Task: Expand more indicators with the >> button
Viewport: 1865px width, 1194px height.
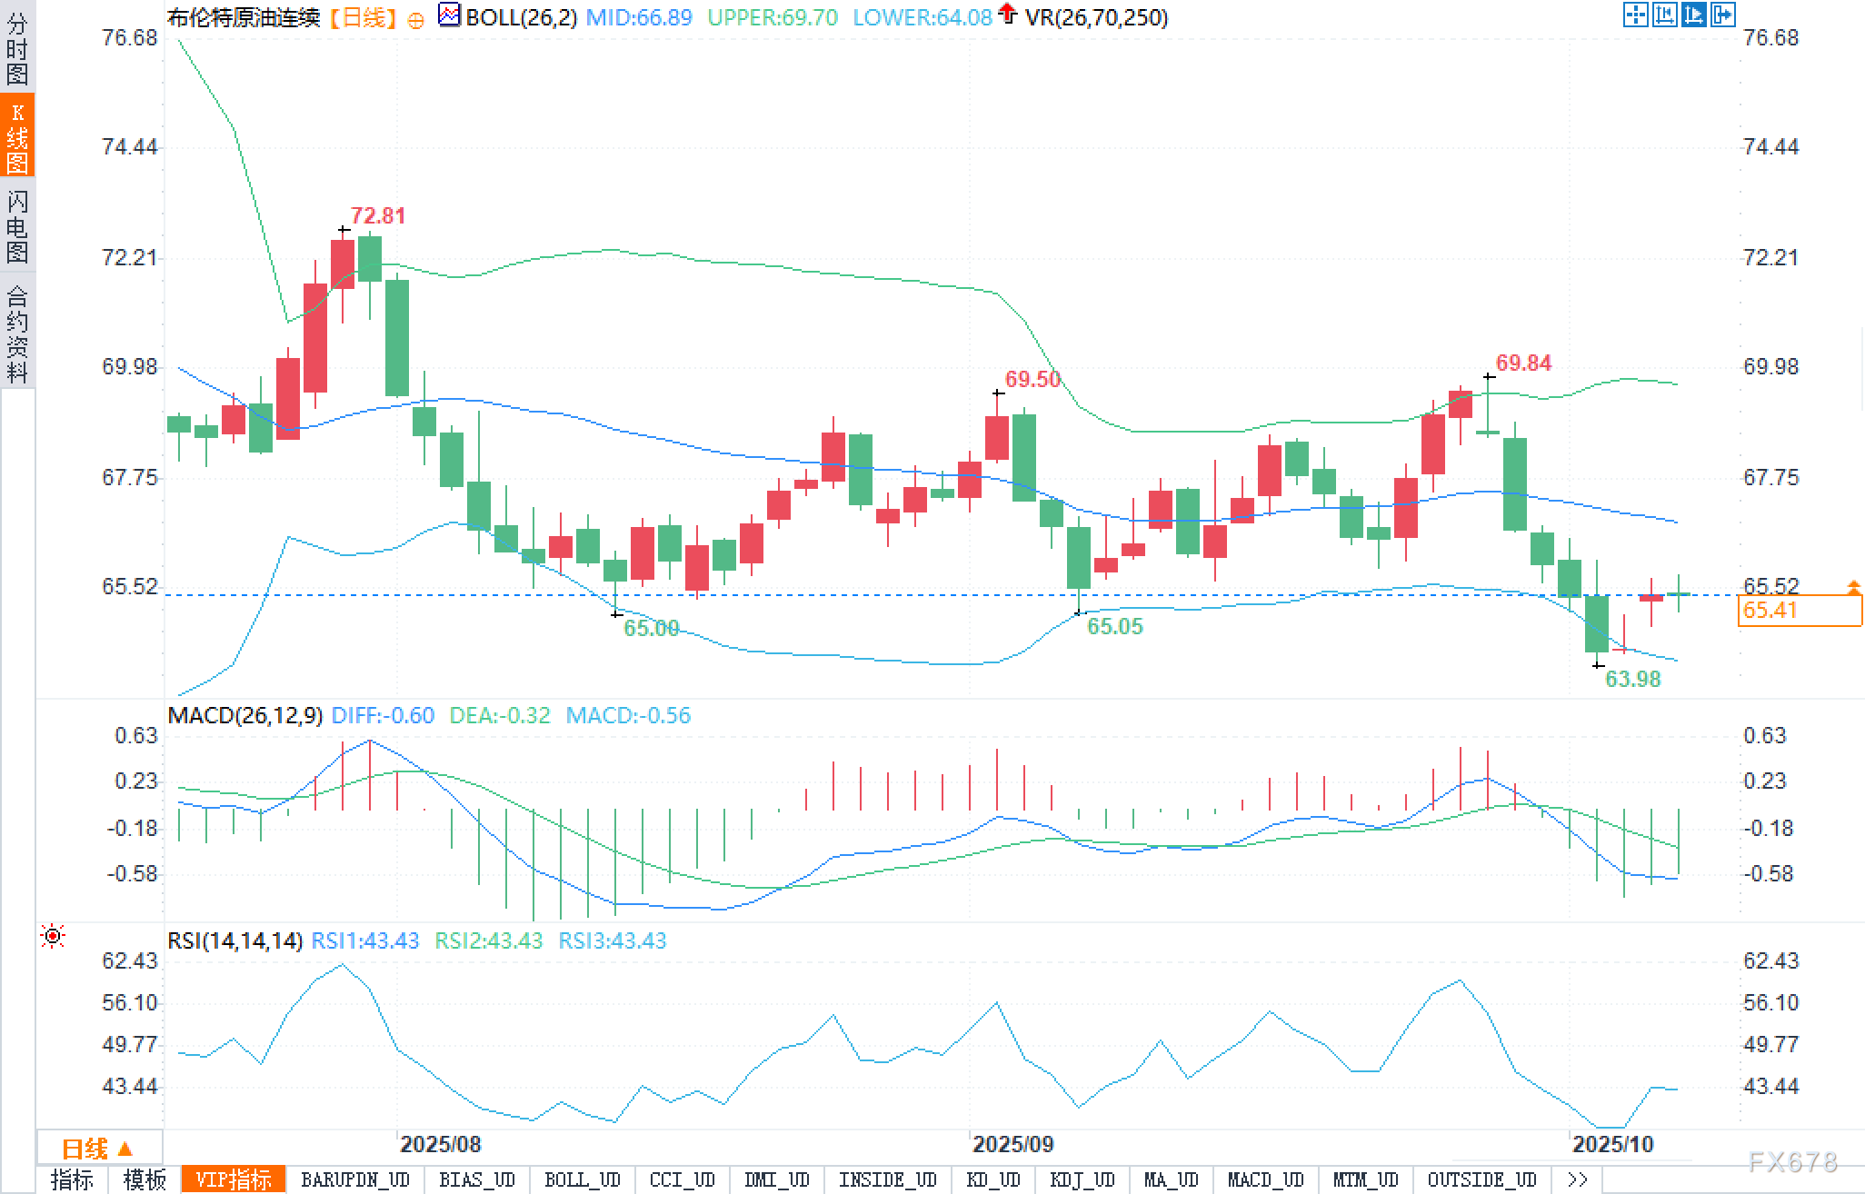Action: coord(1578,1179)
